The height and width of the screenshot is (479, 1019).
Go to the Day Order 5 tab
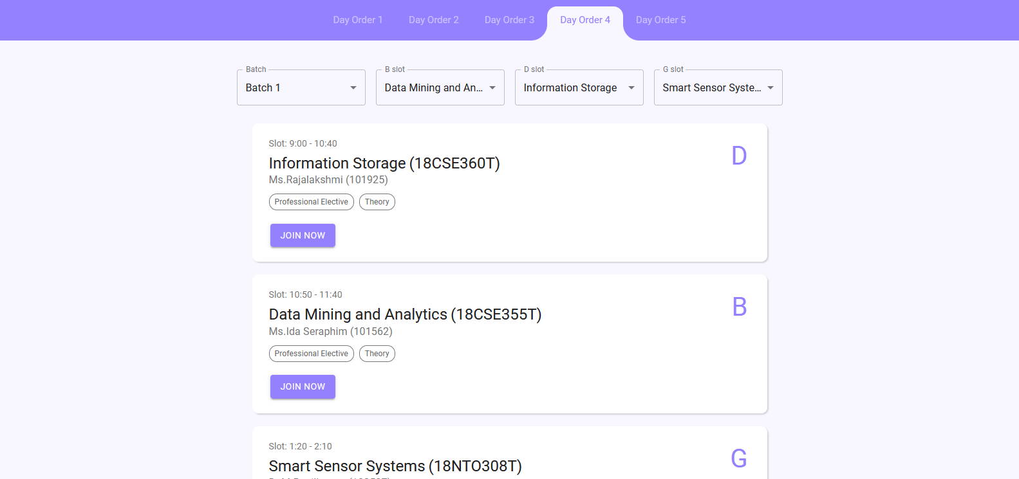click(660, 20)
